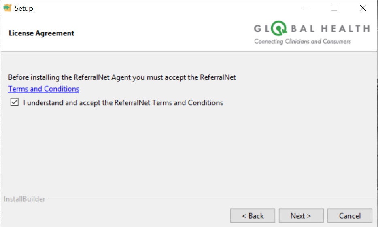The width and height of the screenshot is (378, 227).
Task: Click the "Setup" window title text
Action: coord(24,8)
